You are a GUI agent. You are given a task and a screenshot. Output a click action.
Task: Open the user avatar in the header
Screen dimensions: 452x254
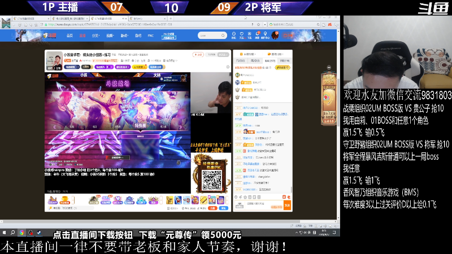[275, 36]
